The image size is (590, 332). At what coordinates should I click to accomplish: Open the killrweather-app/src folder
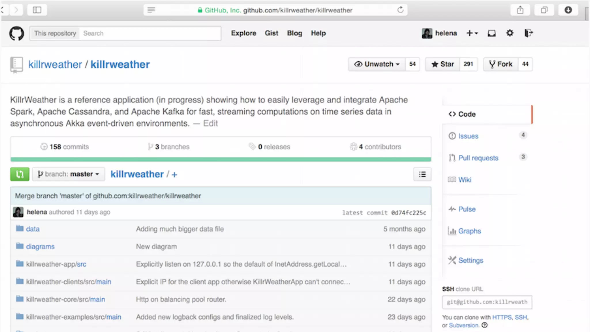tap(56, 264)
